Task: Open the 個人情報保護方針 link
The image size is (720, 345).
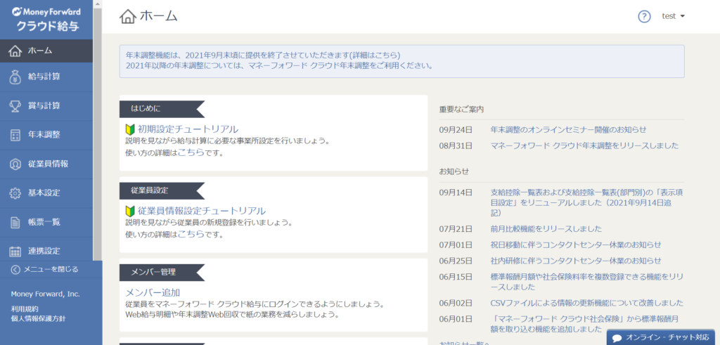Action: pyautogui.click(x=39, y=318)
